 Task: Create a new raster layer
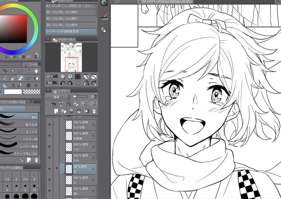pyautogui.click(x=56, y=111)
